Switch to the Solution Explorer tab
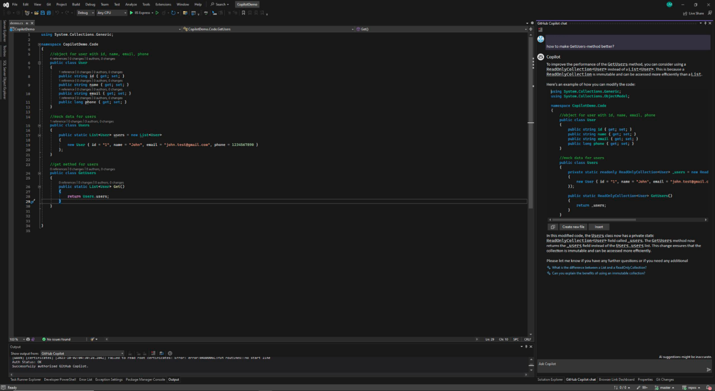This screenshot has height=391, width=715. (550, 380)
